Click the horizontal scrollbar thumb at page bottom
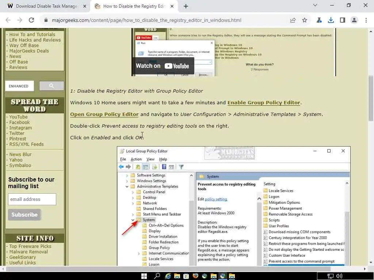Viewport: 374px width, 280px height. [x=168, y=269]
